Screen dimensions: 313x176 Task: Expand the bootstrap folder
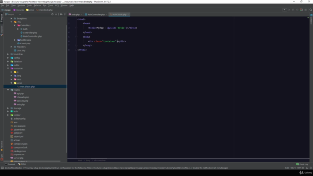(8, 54)
